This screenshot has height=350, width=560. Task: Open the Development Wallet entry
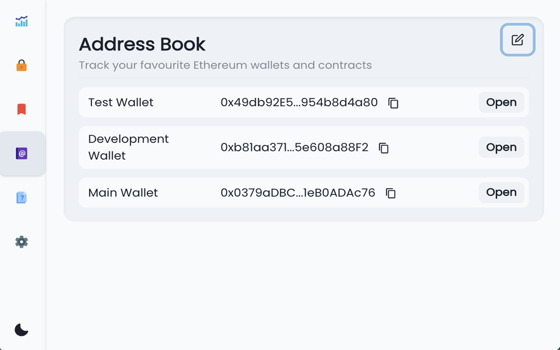pyautogui.click(x=501, y=147)
